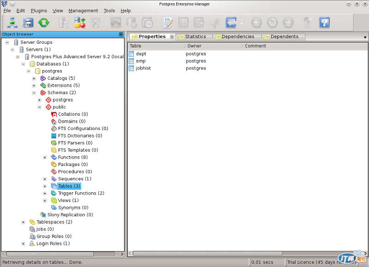The width and height of the screenshot is (369, 267).
Task: Close the Object browser panel
Action: [x=121, y=34]
